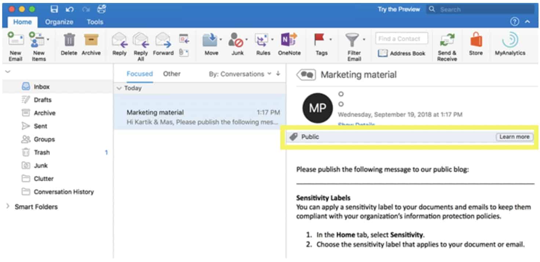Select the Focused inbox tab

click(139, 74)
